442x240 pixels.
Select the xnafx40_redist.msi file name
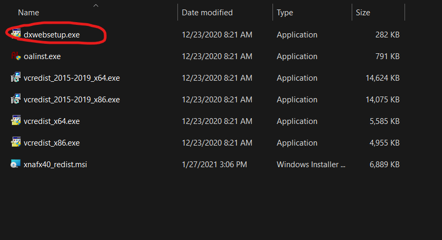(x=55, y=165)
